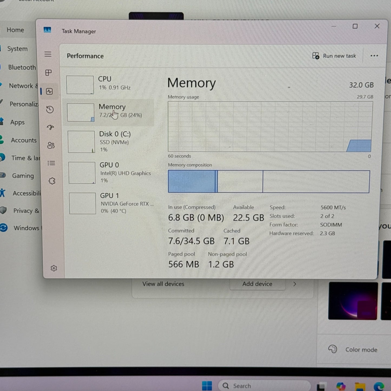391x391 pixels.
Task: Open the three-dot more options menu
Action: 374,56
